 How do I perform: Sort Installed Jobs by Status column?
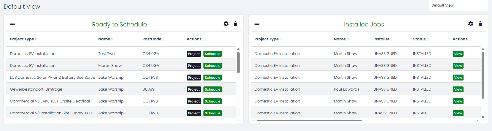tap(421, 39)
